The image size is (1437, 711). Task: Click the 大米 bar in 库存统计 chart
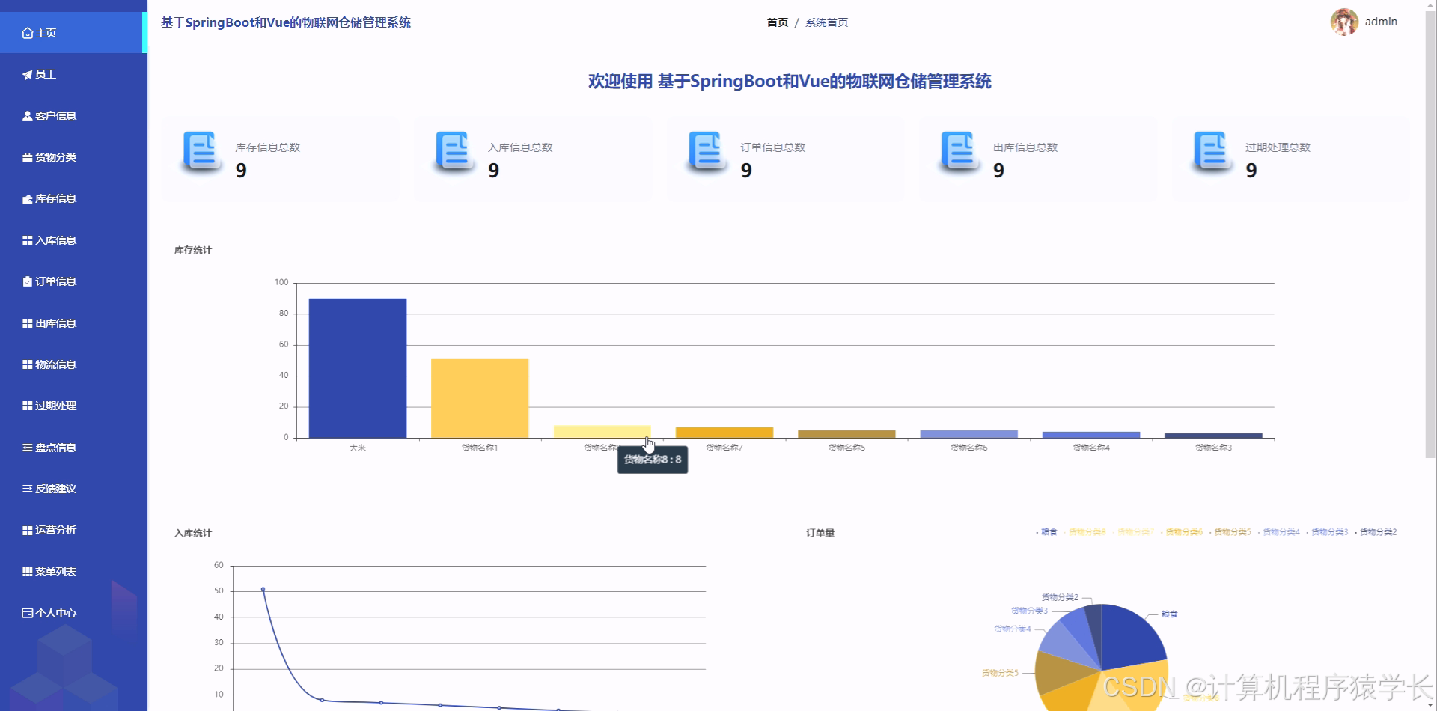tap(357, 367)
